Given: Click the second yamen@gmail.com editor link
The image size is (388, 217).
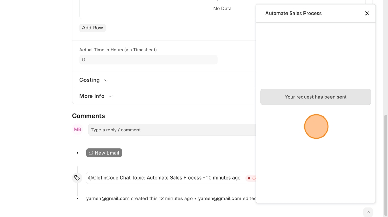Looking at the screenshot, I should pos(220,199).
